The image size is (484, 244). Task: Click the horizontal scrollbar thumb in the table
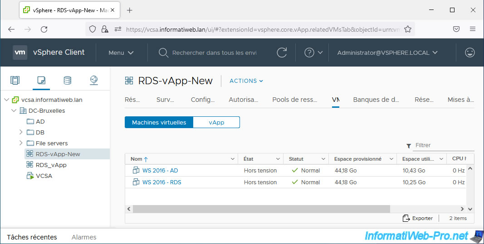[261, 209]
